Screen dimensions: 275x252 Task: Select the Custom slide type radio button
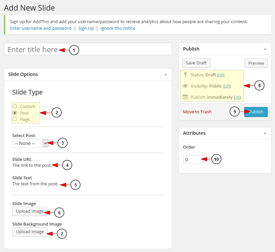coord(15,106)
